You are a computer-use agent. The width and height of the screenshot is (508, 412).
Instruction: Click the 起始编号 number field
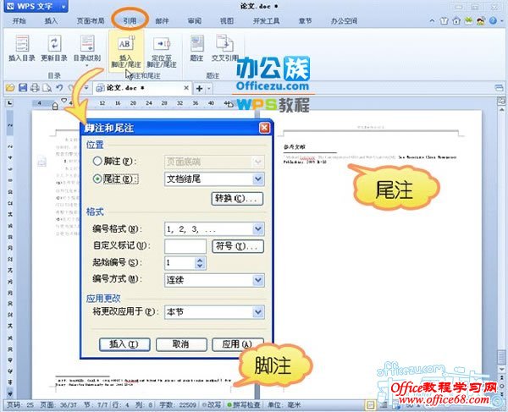pos(180,262)
